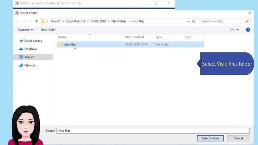Screen dimensions: 258x145
Task: Minimize the BitRecover Visio Converter window
Action: [145, 3]
